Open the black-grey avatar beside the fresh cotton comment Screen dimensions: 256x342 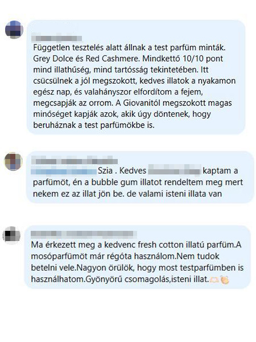(x=11, y=235)
